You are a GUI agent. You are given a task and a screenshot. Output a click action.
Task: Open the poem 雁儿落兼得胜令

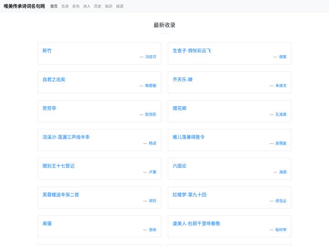[x=189, y=137]
